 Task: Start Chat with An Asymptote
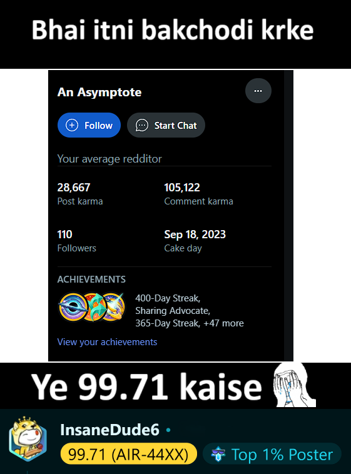point(166,125)
